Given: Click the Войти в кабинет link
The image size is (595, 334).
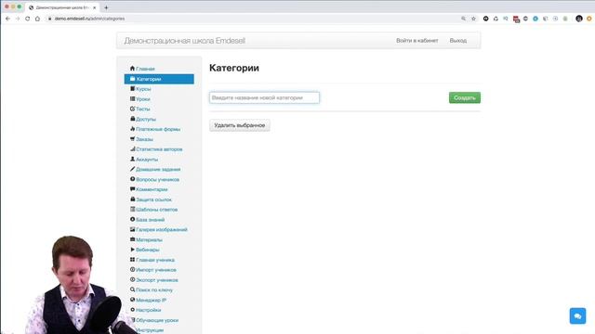Looking at the screenshot, I should [x=417, y=41].
